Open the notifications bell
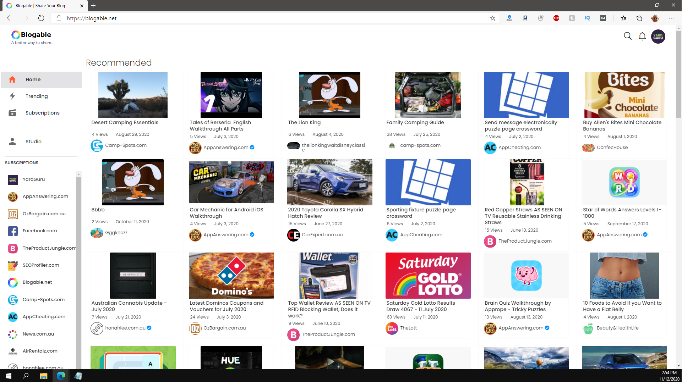Screen dimensions: 682x382 tap(642, 36)
